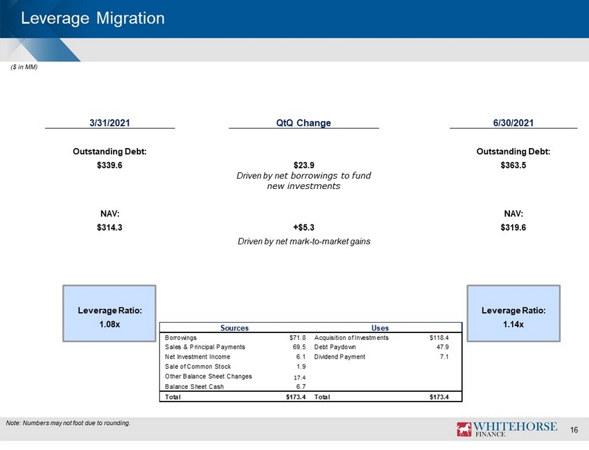This screenshot has height=450, width=589.
Task: Click the page number 16
Action: click(574, 430)
